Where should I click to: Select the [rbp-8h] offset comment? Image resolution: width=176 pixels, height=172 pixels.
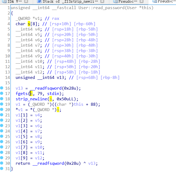click(110, 78)
